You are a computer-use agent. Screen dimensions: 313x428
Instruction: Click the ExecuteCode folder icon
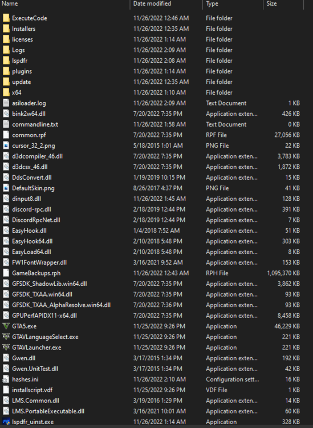pyautogui.click(x=6, y=18)
